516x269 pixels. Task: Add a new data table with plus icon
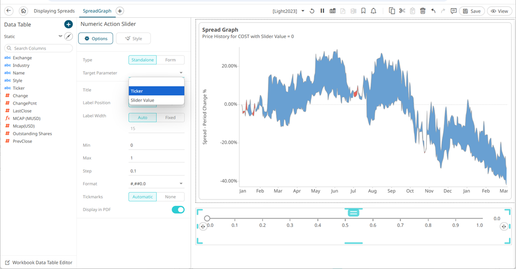pyautogui.click(x=68, y=24)
